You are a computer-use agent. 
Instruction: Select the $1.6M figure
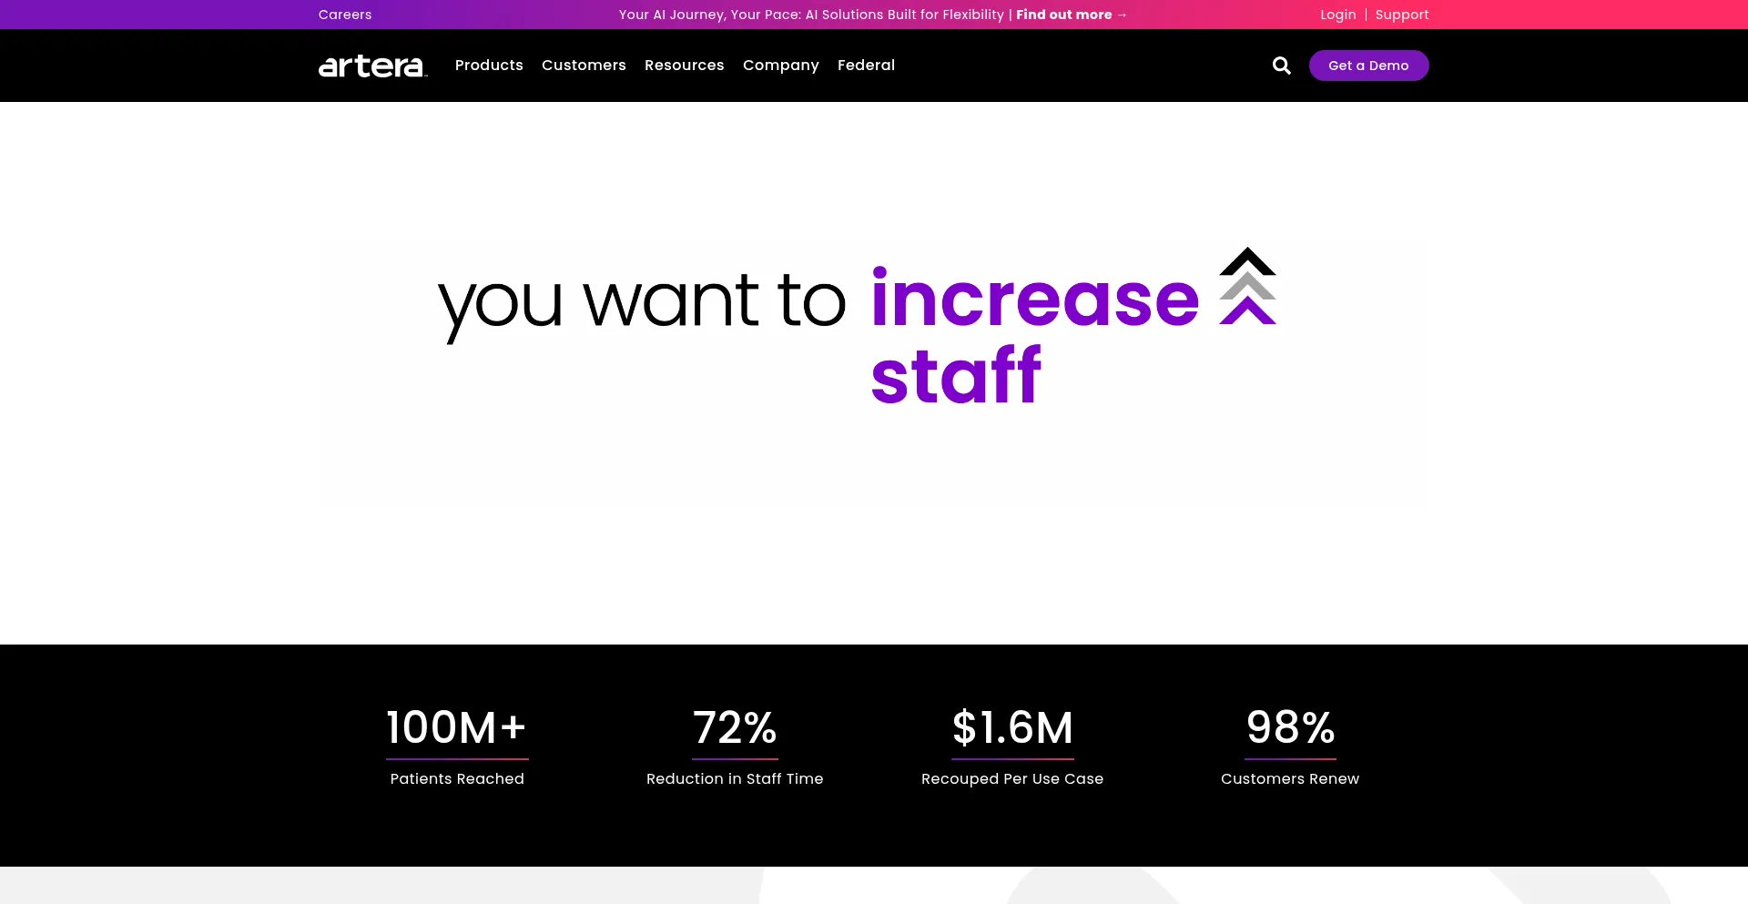(x=1012, y=728)
